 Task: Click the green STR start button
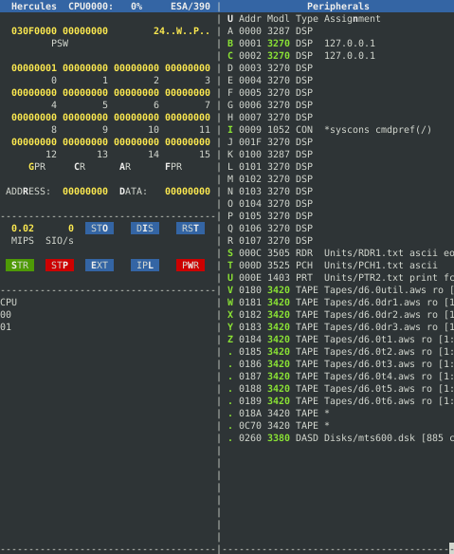point(20,265)
